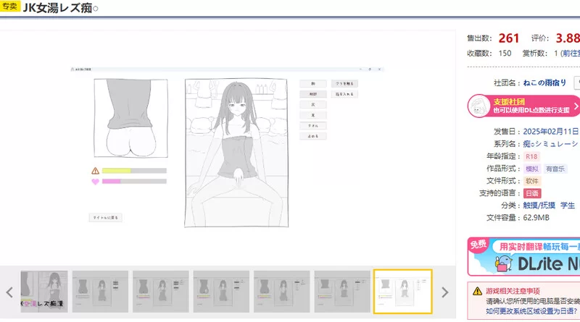Click the yellow progress gauge in the preview
The height and width of the screenshot is (322, 580).
point(134,171)
